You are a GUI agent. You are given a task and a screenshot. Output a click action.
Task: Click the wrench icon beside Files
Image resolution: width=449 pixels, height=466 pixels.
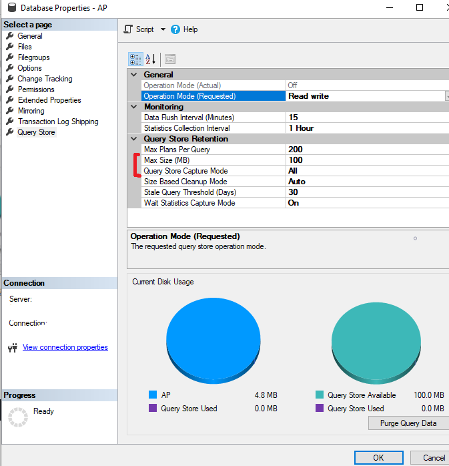(x=10, y=46)
